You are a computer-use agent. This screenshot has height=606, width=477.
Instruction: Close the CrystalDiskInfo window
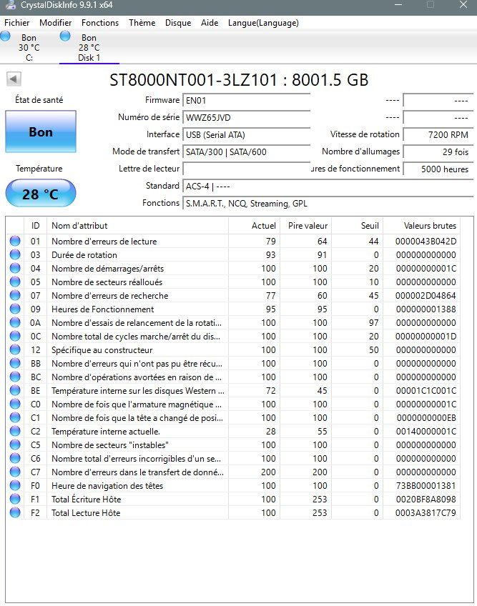coord(463,5)
